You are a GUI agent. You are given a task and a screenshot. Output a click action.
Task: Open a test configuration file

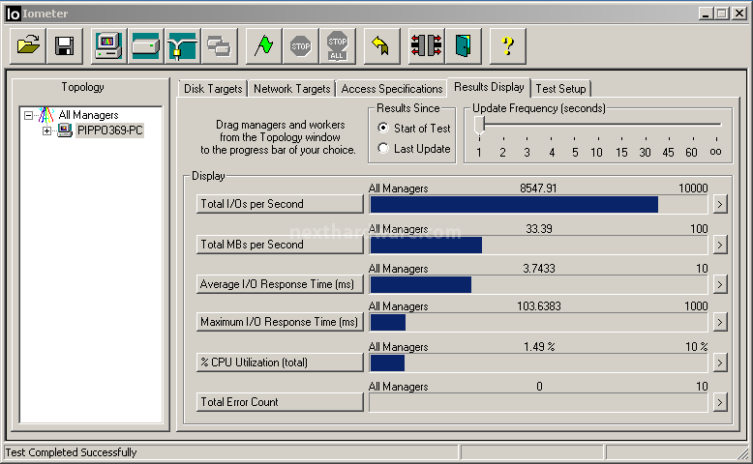tap(28, 46)
